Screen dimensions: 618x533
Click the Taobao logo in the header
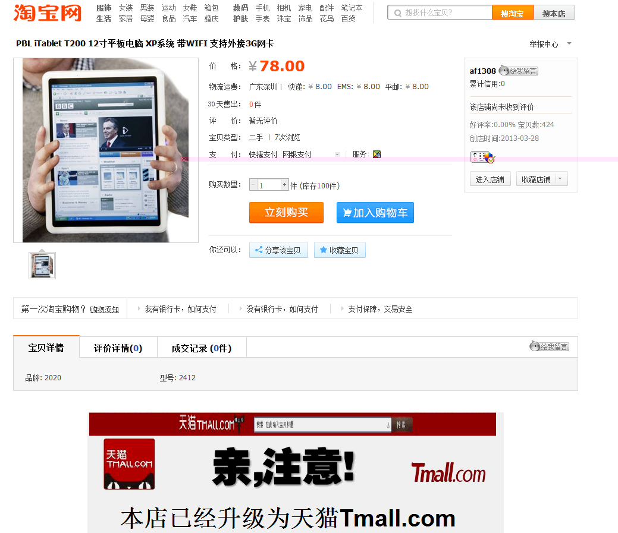[47, 12]
